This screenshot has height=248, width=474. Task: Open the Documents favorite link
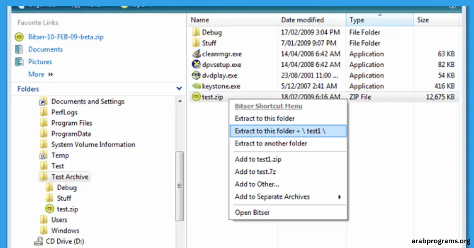[45, 49]
